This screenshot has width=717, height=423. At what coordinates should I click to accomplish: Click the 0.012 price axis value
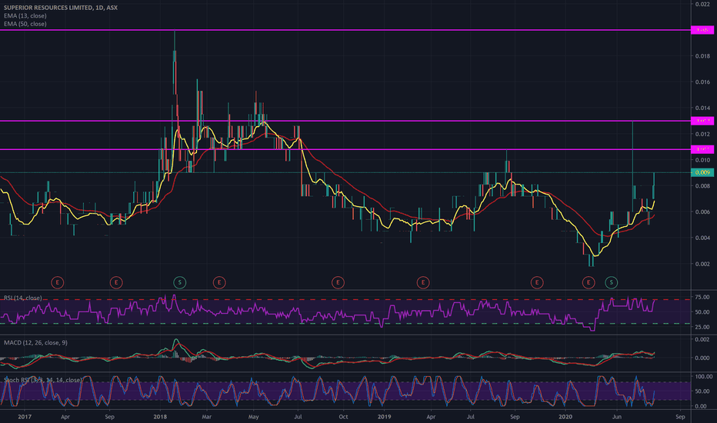pos(703,134)
